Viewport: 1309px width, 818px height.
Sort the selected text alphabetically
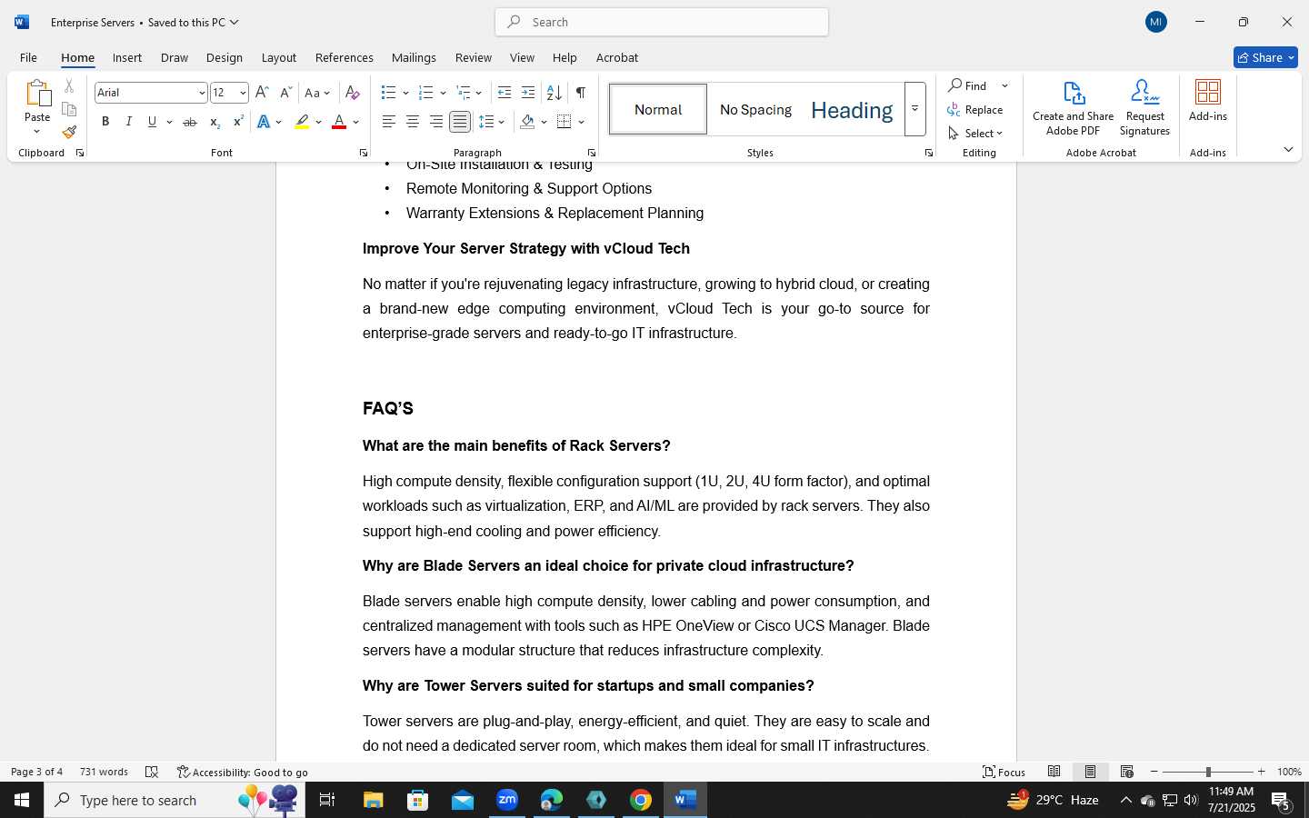coord(554,93)
